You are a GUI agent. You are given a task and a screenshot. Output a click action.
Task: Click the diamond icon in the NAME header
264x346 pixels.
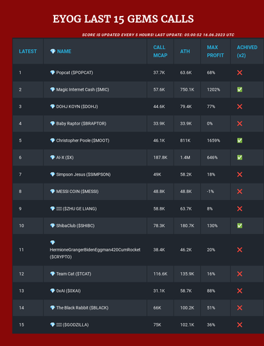pos(53,51)
